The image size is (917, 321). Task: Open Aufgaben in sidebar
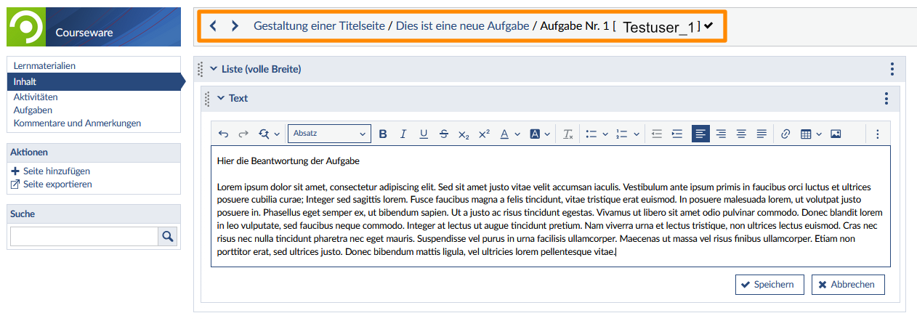[33, 110]
